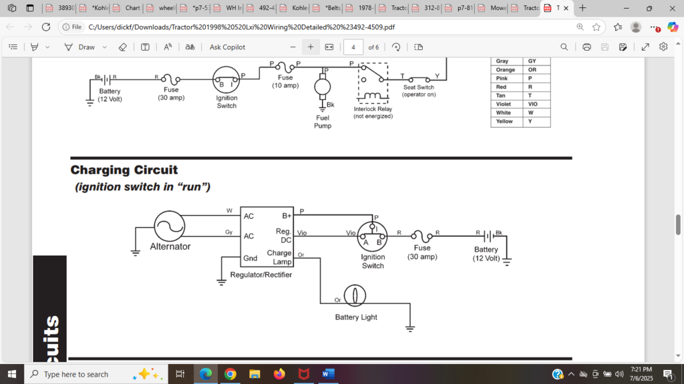
Task: Click the page number input field
Action: [353, 47]
